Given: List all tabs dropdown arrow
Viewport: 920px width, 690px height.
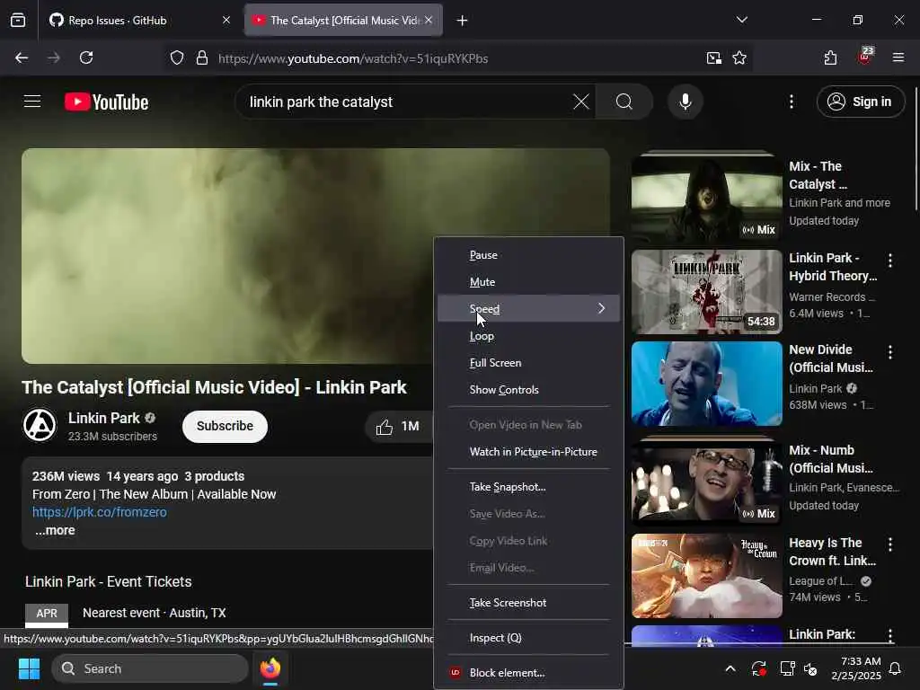Looking at the screenshot, I should point(741,20).
